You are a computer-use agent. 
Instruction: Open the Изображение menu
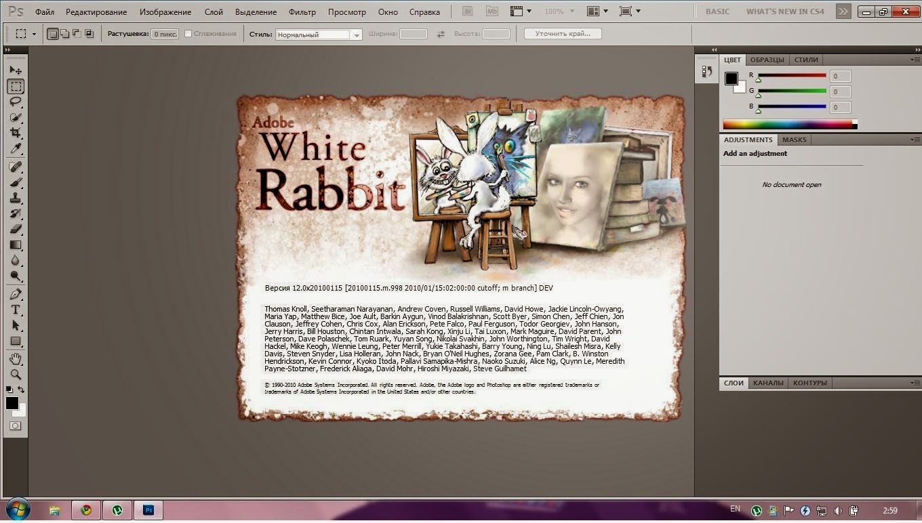pyautogui.click(x=165, y=12)
